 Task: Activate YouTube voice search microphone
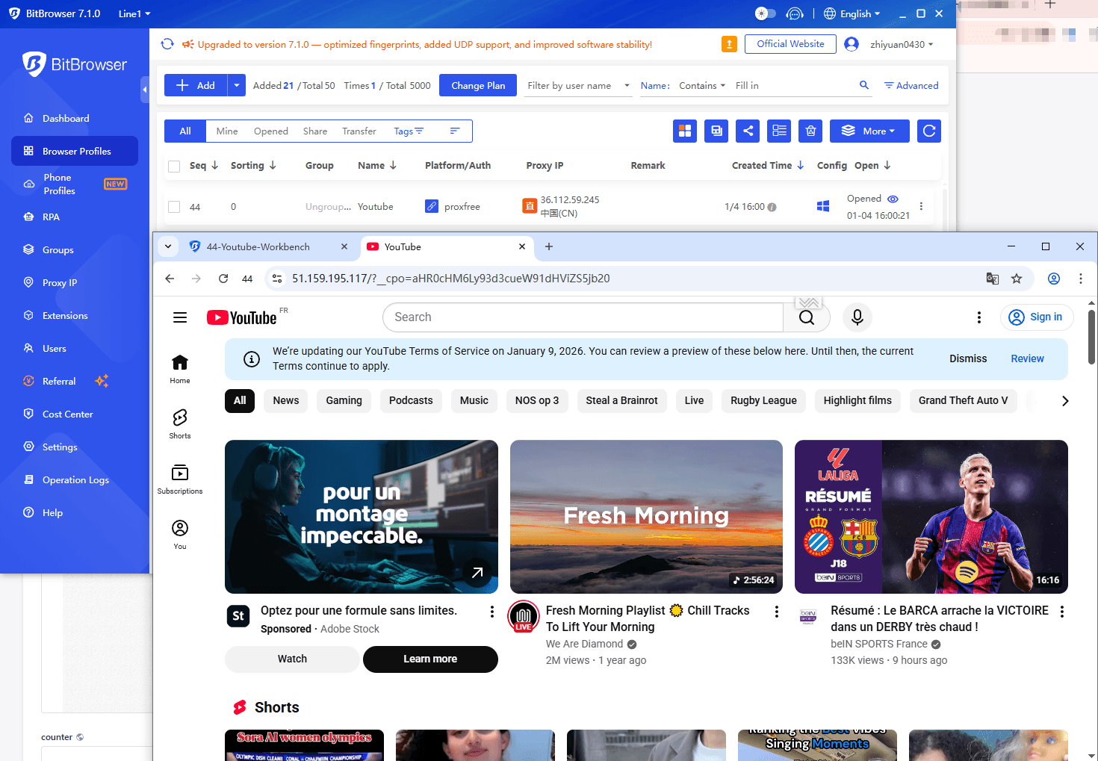point(857,317)
